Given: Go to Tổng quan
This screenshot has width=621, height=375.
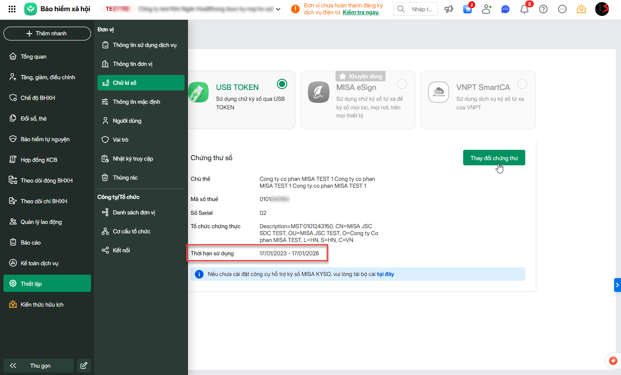Looking at the screenshot, I should [x=47, y=56].
